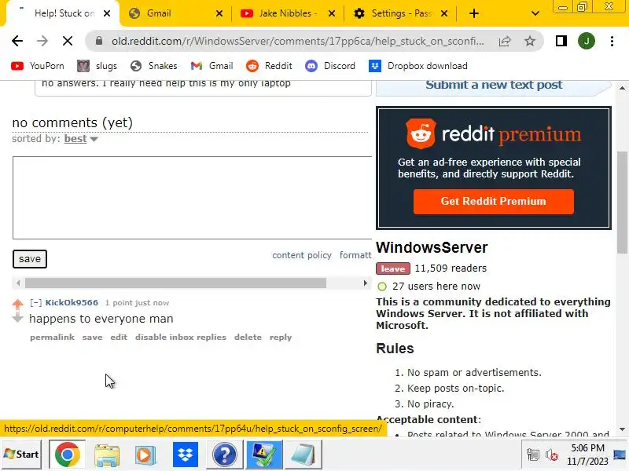Click the horizontal scrollbar's right arrow
This screenshot has width=629, height=471.
click(365, 283)
